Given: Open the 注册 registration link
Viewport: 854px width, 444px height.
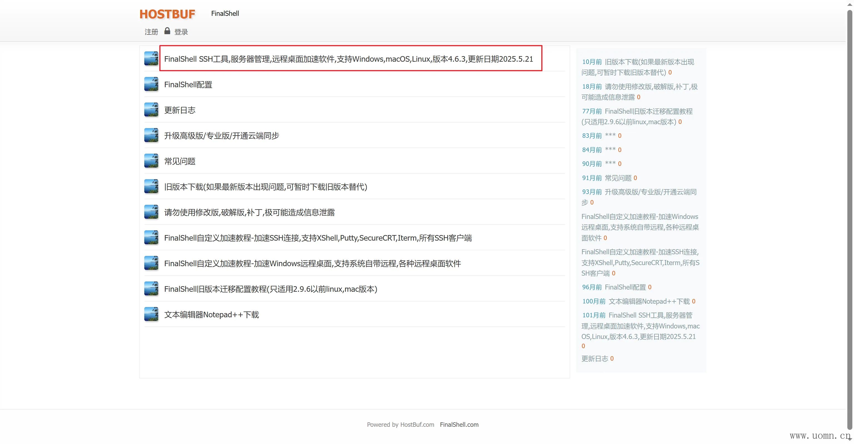Looking at the screenshot, I should pos(151,32).
